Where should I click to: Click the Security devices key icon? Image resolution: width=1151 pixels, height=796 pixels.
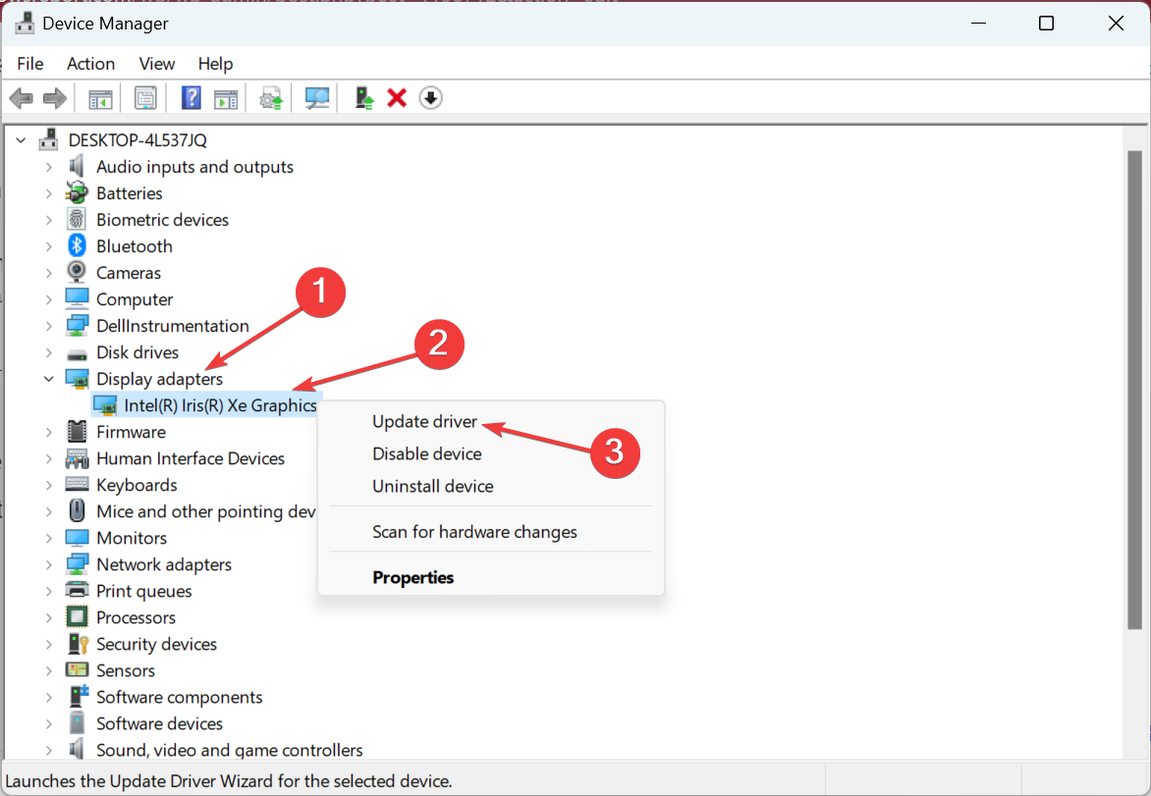coord(77,644)
